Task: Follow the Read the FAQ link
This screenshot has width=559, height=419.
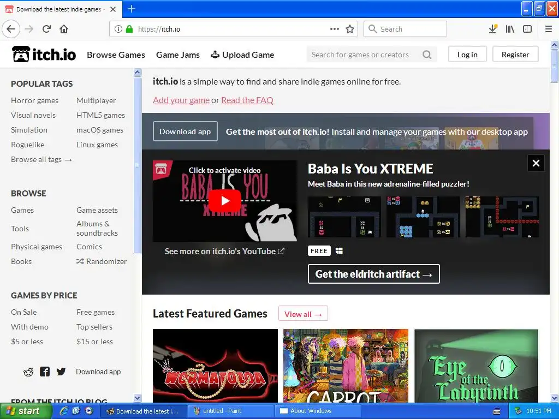Action: tap(247, 100)
